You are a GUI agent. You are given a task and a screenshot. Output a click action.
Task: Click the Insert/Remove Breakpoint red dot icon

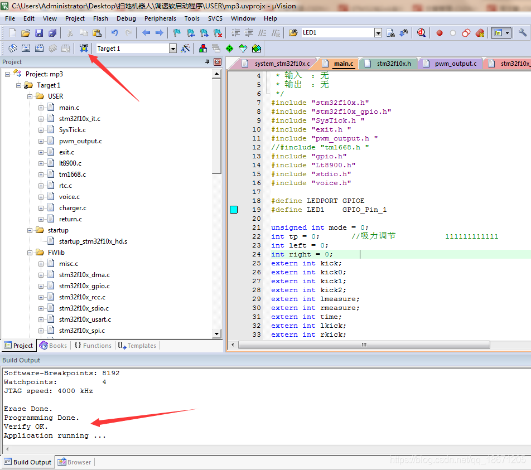[x=440, y=33]
